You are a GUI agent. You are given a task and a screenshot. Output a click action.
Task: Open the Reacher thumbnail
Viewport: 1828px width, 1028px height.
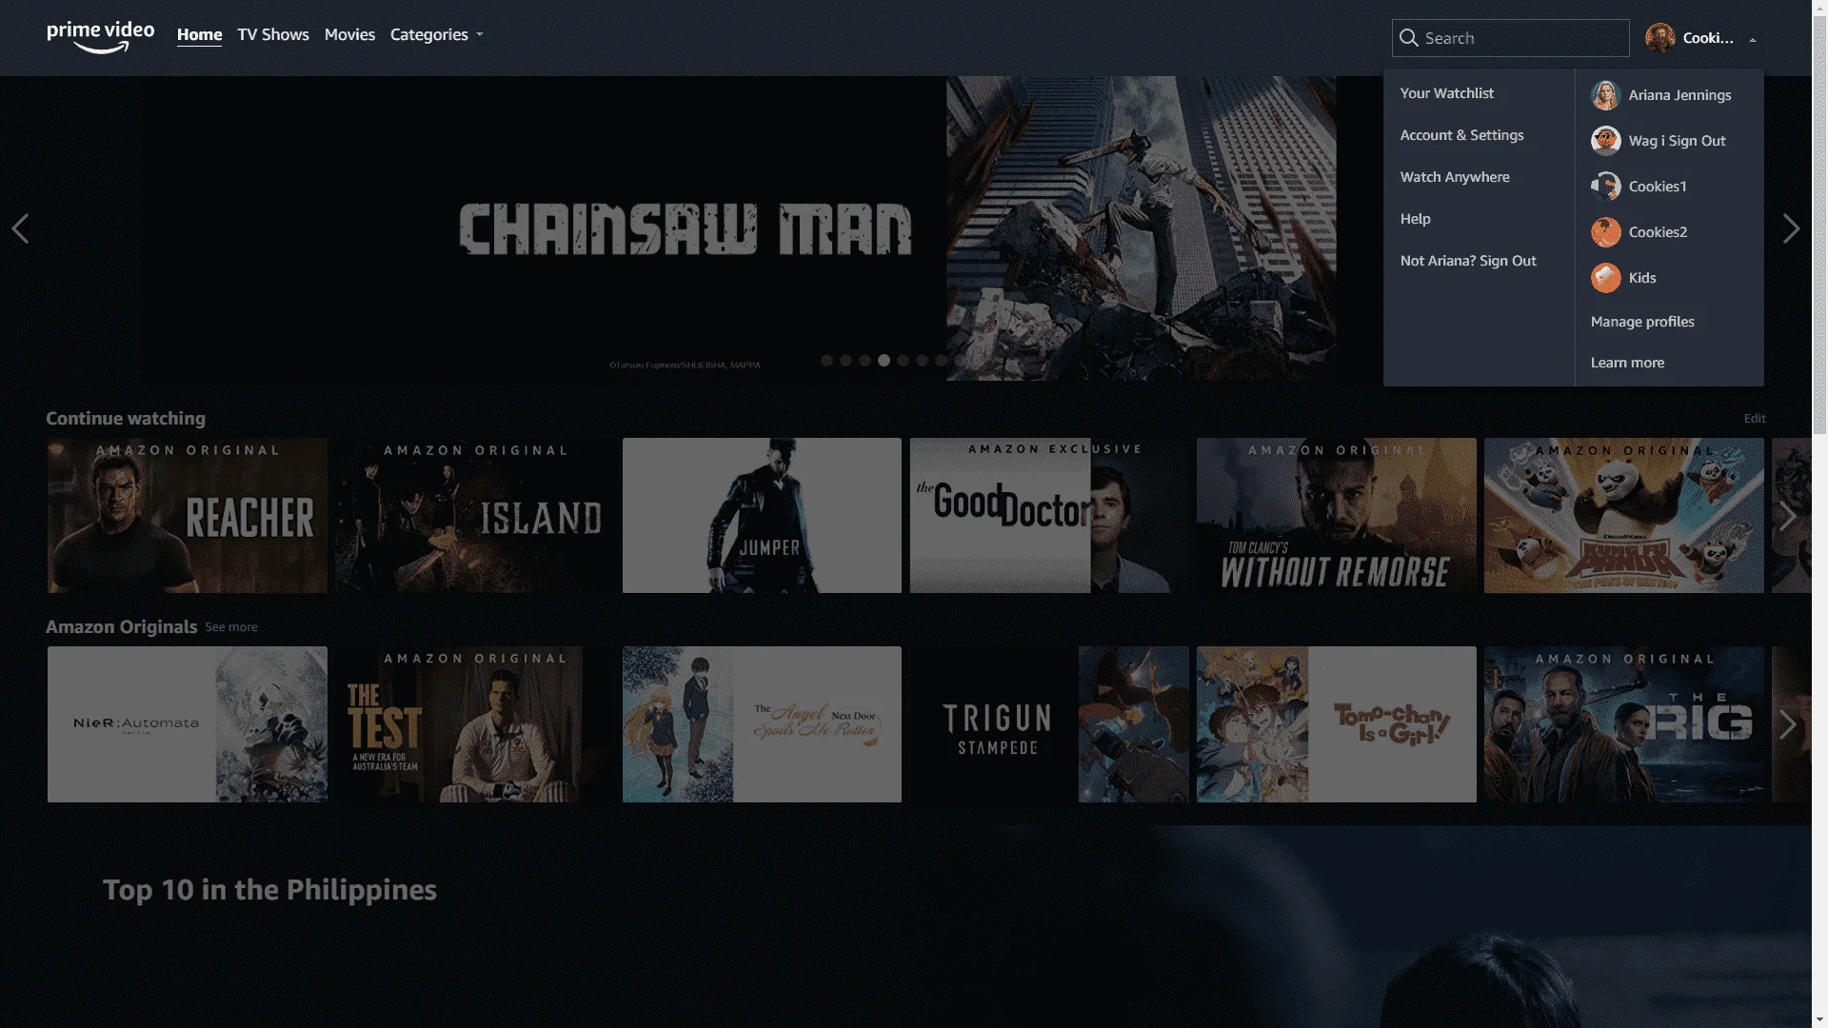(188, 516)
